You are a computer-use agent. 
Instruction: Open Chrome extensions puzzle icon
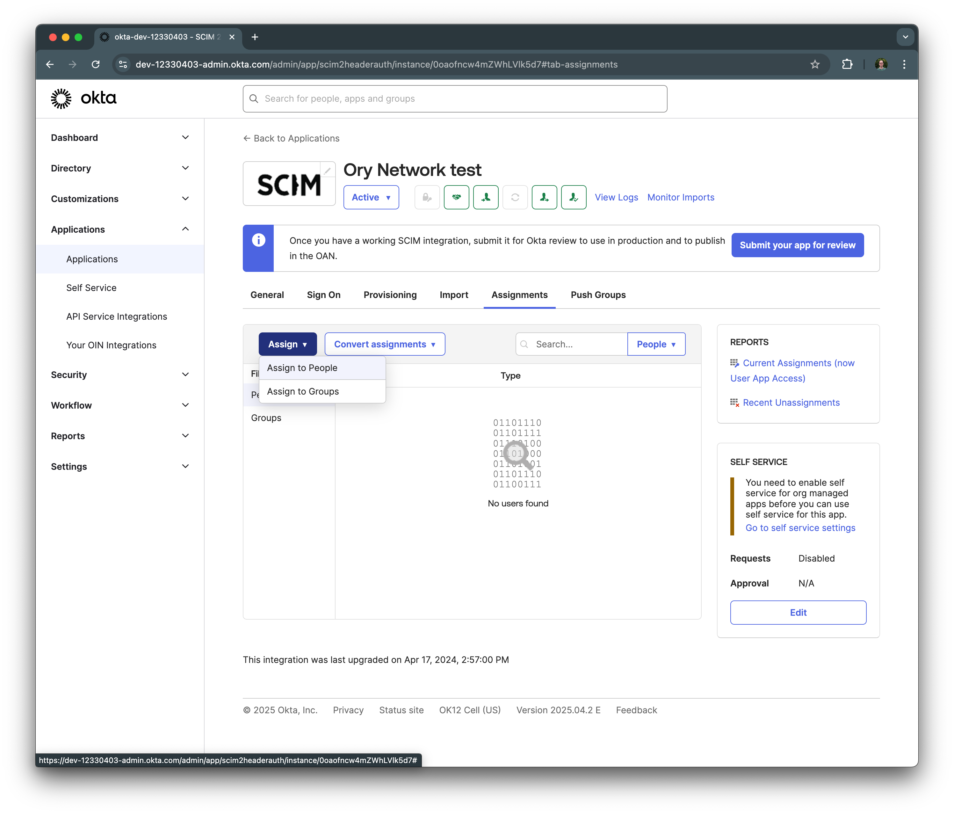pos(847,64)
